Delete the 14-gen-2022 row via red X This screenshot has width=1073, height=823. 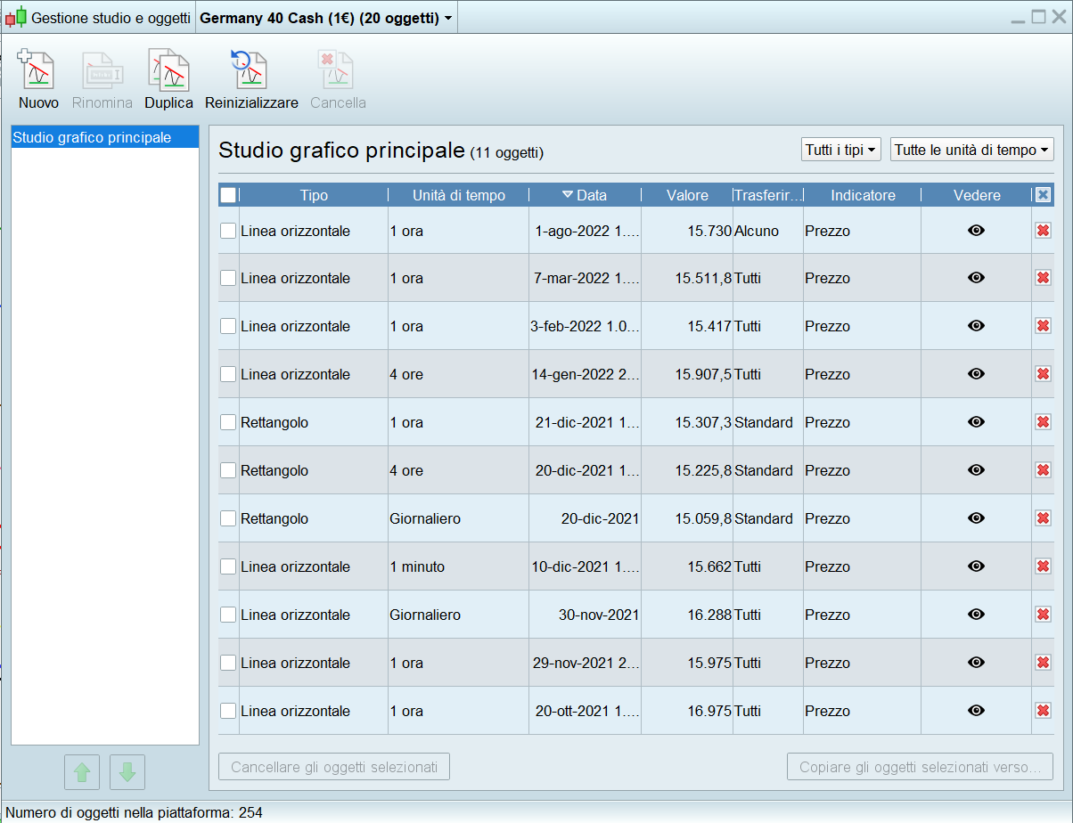click(1043, 374)
